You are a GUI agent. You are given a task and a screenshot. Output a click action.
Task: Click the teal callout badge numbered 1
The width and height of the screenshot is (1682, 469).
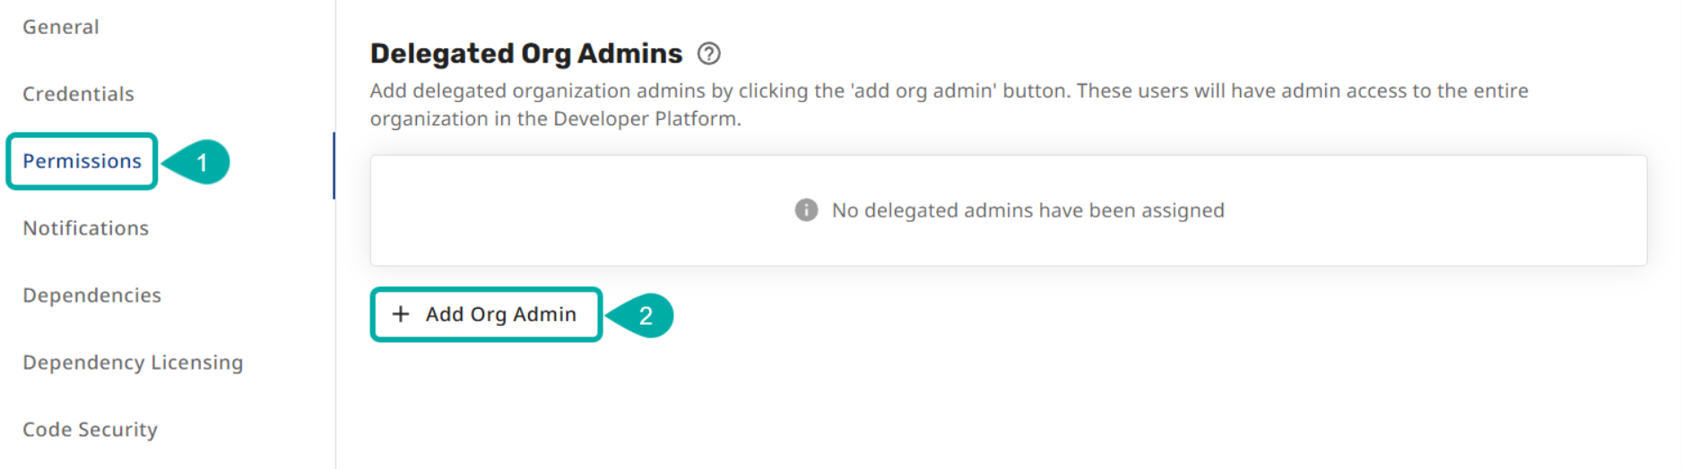tap(202, 162)
